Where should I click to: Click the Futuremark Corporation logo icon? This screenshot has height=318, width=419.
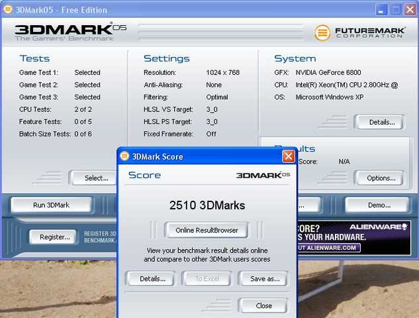coord(322,32)
